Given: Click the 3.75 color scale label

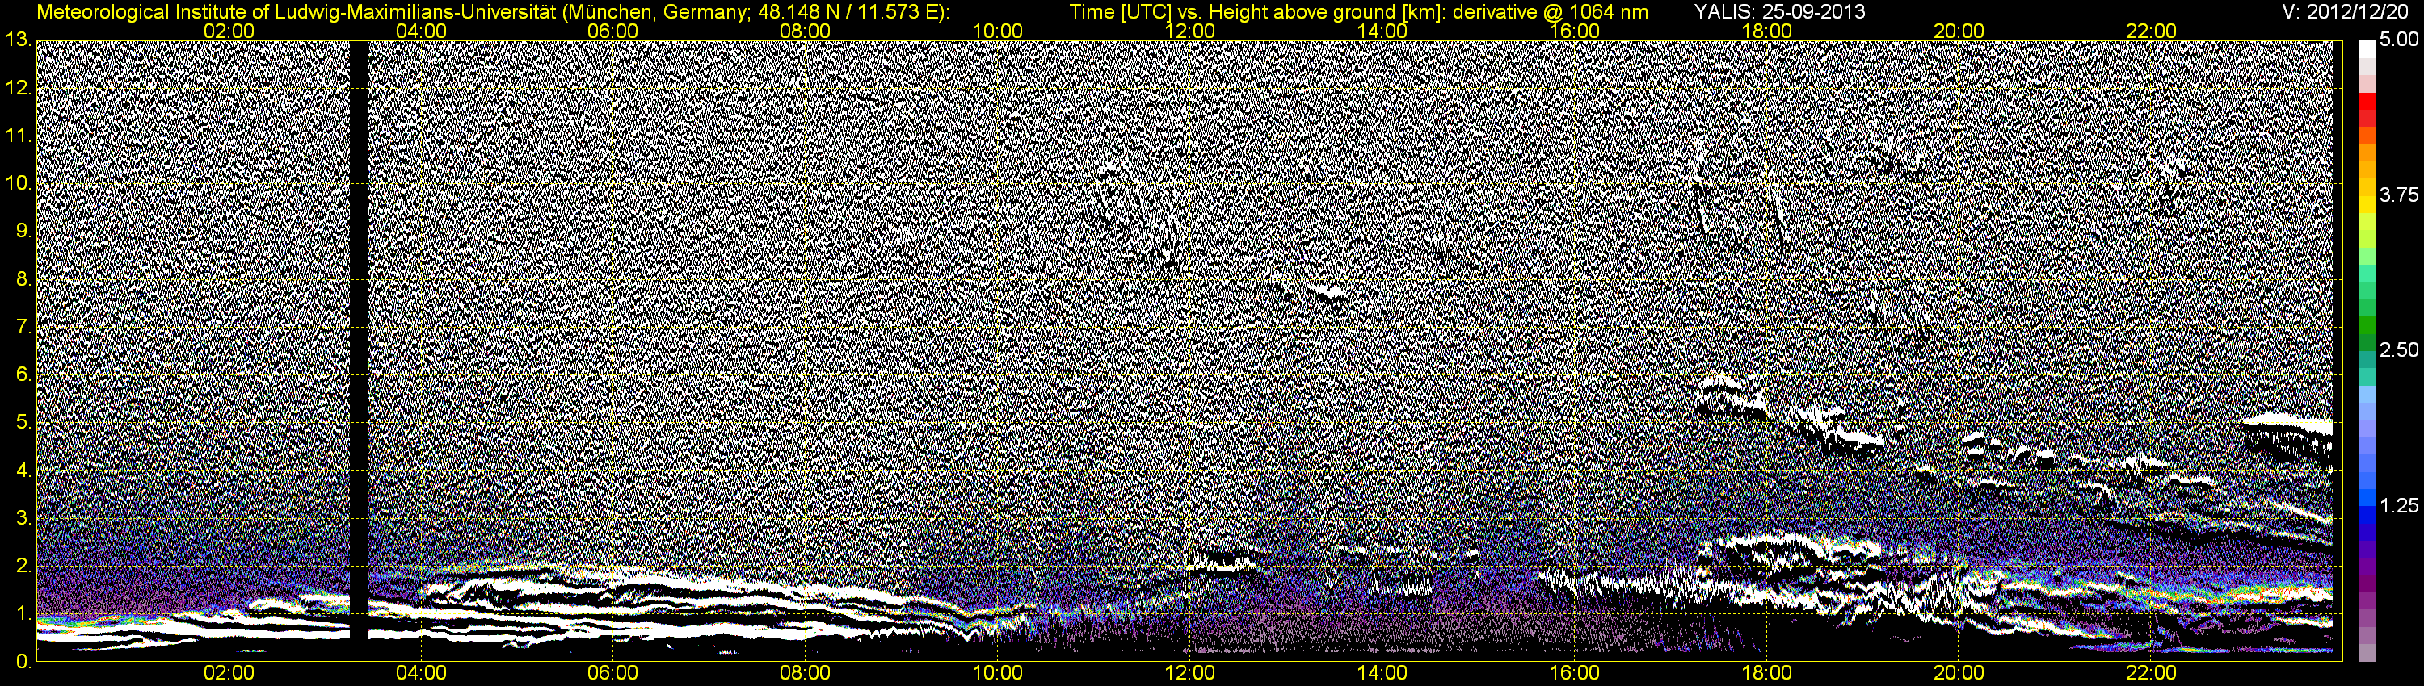Looking at the screenshot, I should pos(2400,195).
